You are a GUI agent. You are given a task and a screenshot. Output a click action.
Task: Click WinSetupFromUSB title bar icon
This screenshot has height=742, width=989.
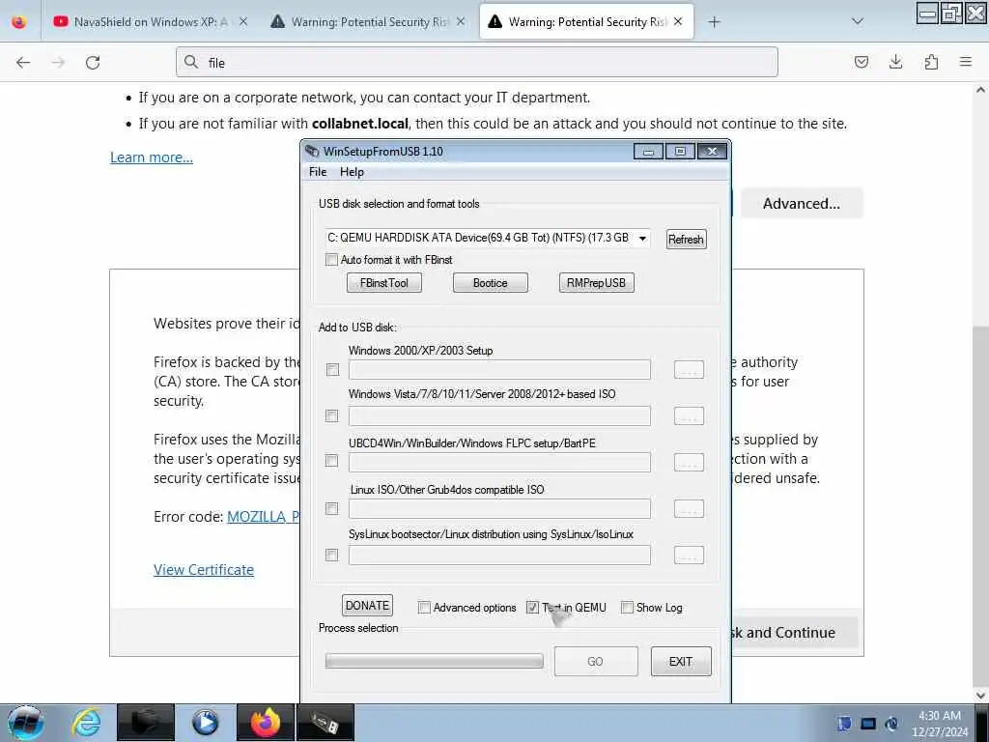(x=312, y=152)
